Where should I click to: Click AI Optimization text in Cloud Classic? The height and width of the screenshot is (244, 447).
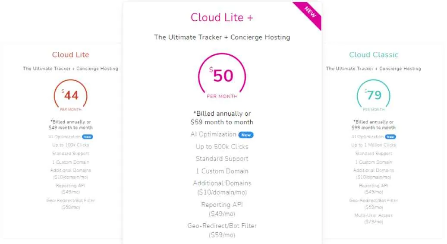click(x=367, y=136)
